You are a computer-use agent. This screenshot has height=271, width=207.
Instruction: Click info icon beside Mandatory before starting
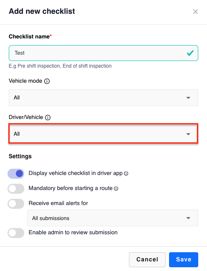pos(116,188)
